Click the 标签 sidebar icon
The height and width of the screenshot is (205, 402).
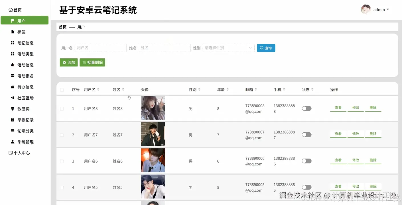coord(13,32)
